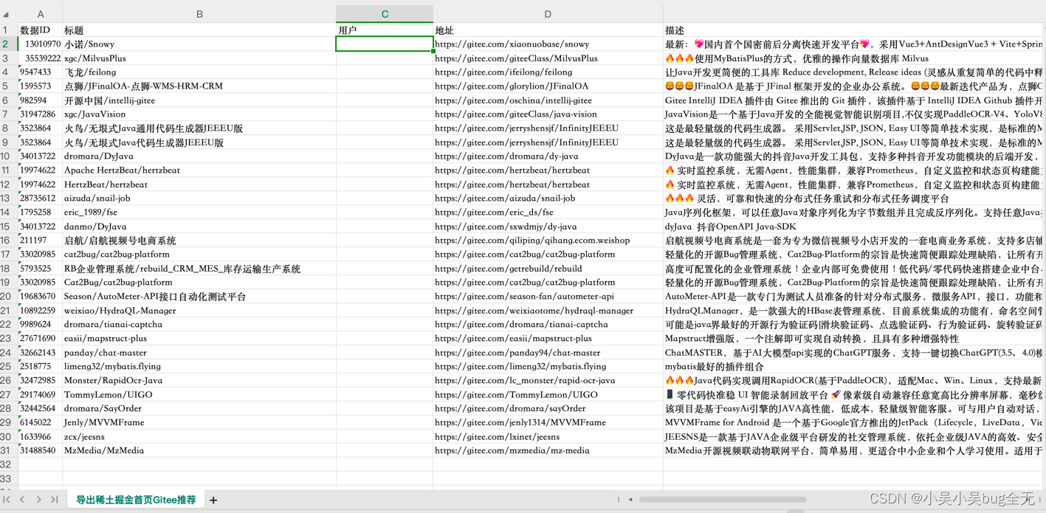The width and height of the screenshot is (1046, 513).
Task: Select cell 启航/启航视频号电商系统
Action: (x=199, y=241)
